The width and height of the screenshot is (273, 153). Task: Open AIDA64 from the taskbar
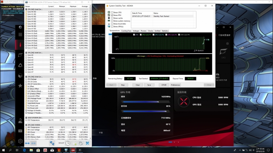click(73, 150)
